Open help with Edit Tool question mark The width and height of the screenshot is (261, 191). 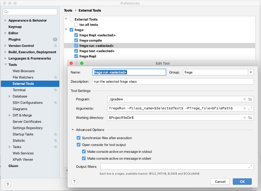coord(74,182)
